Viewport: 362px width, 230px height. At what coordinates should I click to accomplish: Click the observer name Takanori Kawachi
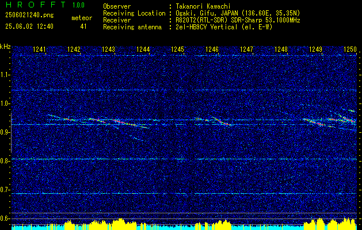203,6
